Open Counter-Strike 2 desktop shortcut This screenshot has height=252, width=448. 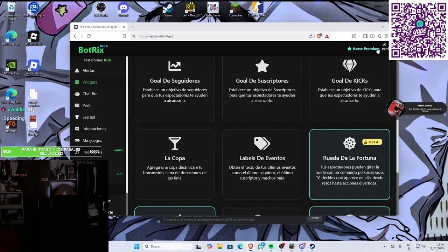coord(258,9)
